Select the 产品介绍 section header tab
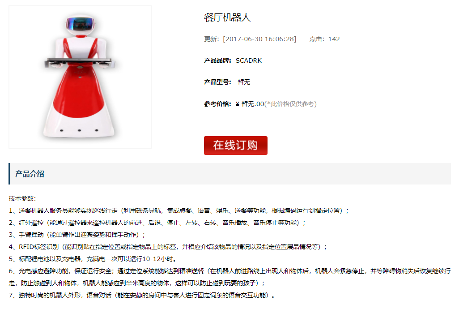Viewport: 459px width, 309px height. tap(30, 174)
